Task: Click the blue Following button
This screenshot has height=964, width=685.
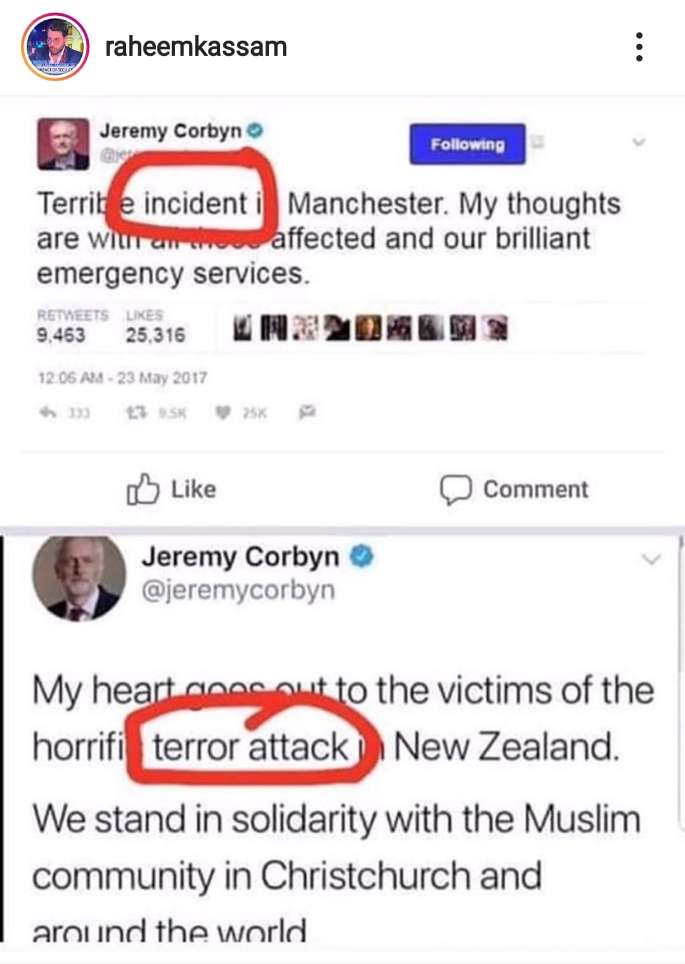Action: pyautogui.click(x=467, y=145)
